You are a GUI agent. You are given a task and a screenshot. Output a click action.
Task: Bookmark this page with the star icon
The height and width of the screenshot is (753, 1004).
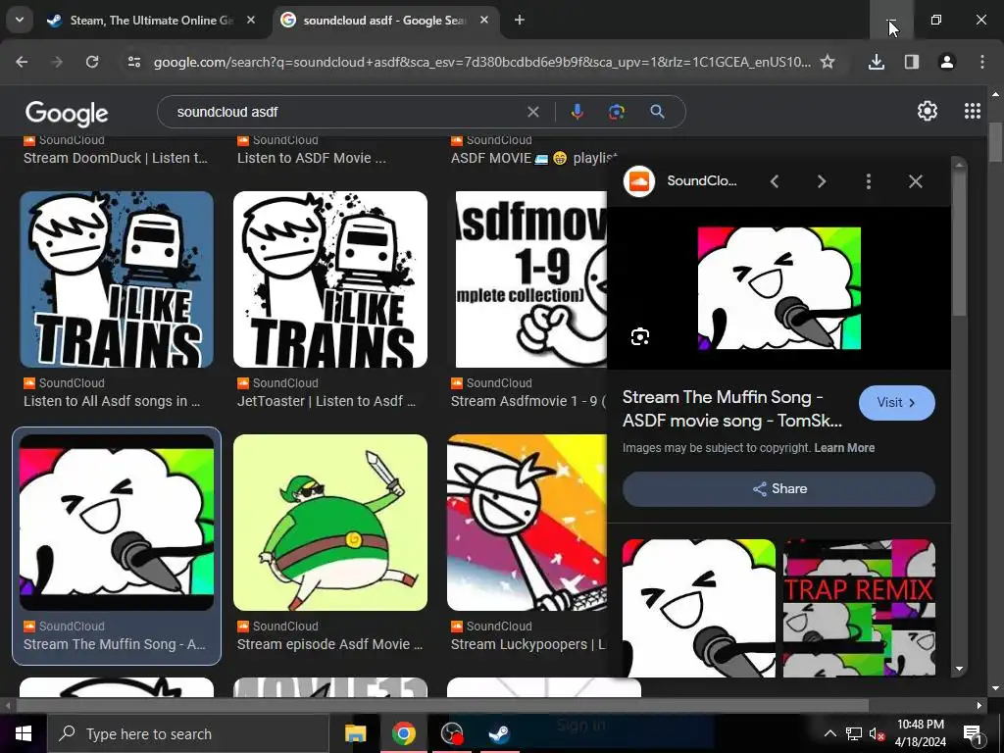point(828,62)
